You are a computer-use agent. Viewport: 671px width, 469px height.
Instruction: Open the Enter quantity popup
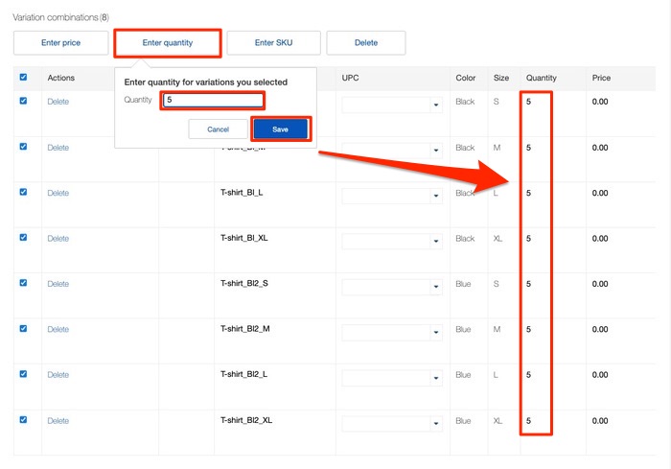coord(168,43)
